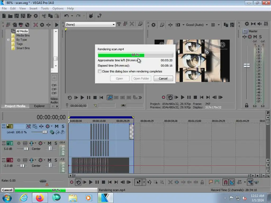Arm audio track 3 for record
Image resolution: width=271 pixels, height=203 pixels.
pos(19,160)
